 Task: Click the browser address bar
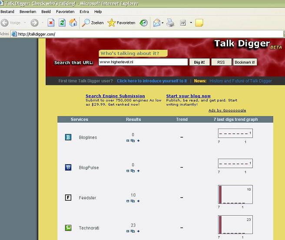click(147, 34)
